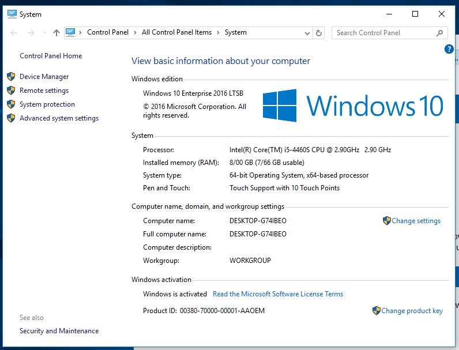
Task: Click the refresh button in address bar
Action: tap(319, 33)
